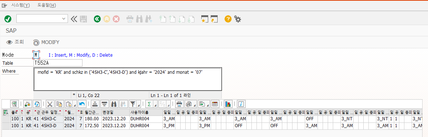Click the MODIFY button

46,42
